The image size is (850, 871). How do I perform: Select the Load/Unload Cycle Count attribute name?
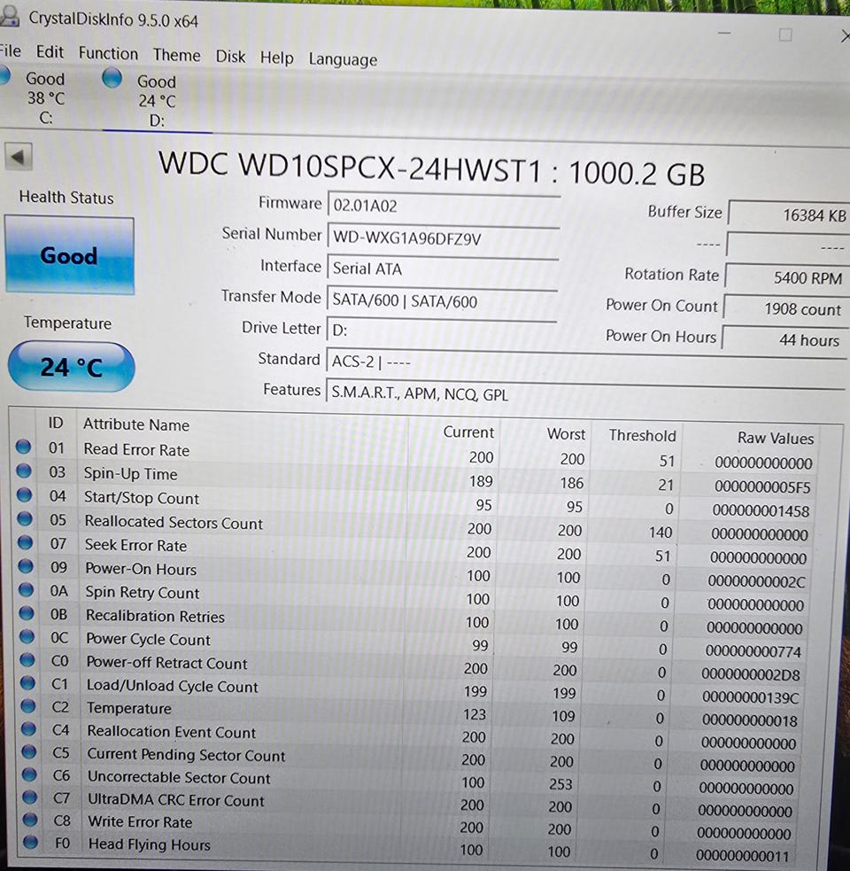(173, 686)
